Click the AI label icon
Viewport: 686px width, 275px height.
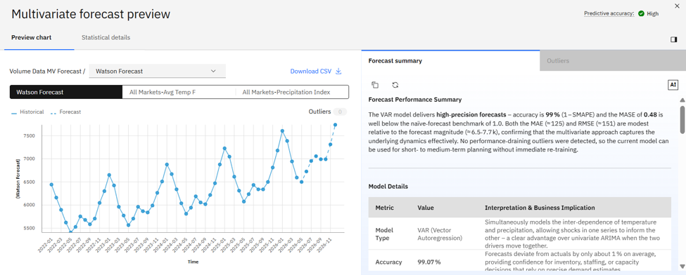[x=673, y=85]
